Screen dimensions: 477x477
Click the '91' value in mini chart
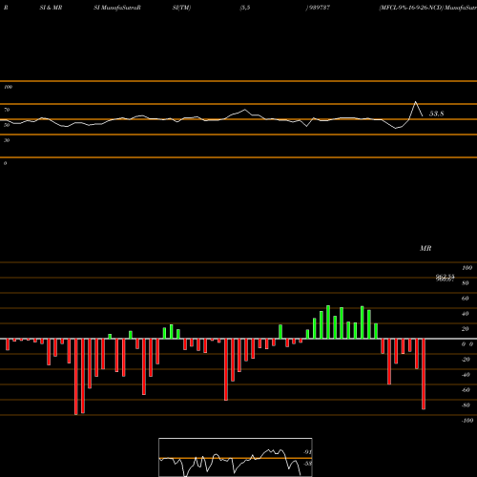coord(307,452)
